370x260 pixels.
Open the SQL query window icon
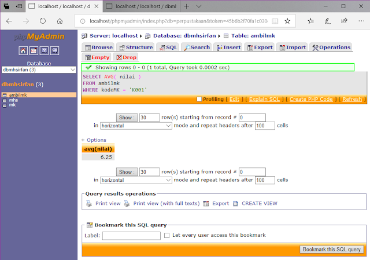[x=34, y=50]
